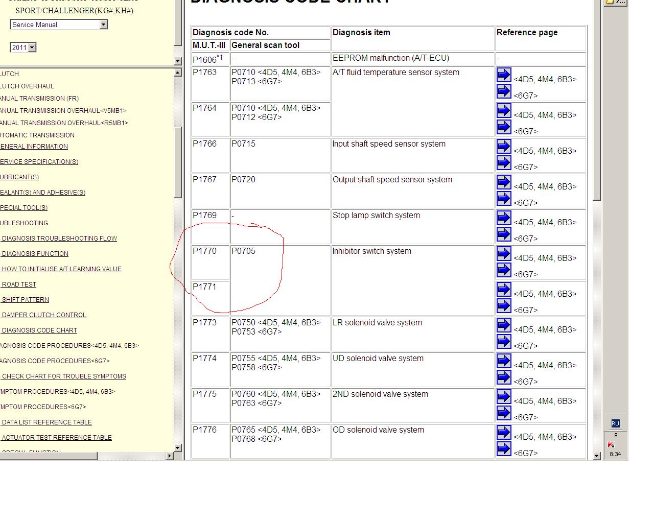
Task: Open P1774 UD solenoid arrow for 6G7
Action: pyautogui.click(x=504, y=377)
